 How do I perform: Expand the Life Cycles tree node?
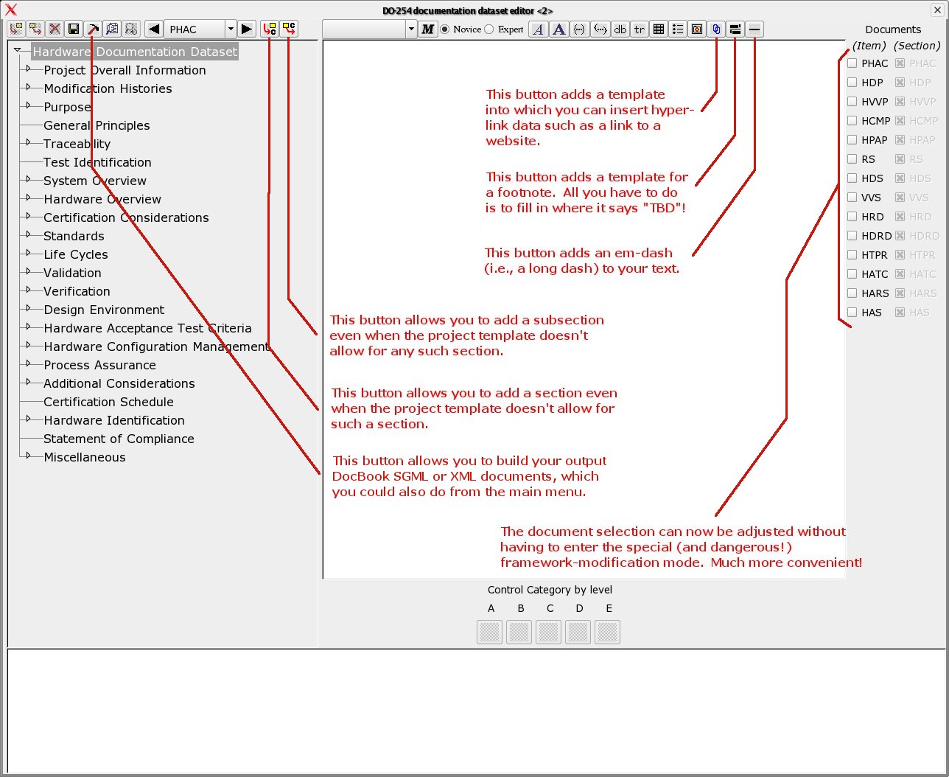[29, 253]
